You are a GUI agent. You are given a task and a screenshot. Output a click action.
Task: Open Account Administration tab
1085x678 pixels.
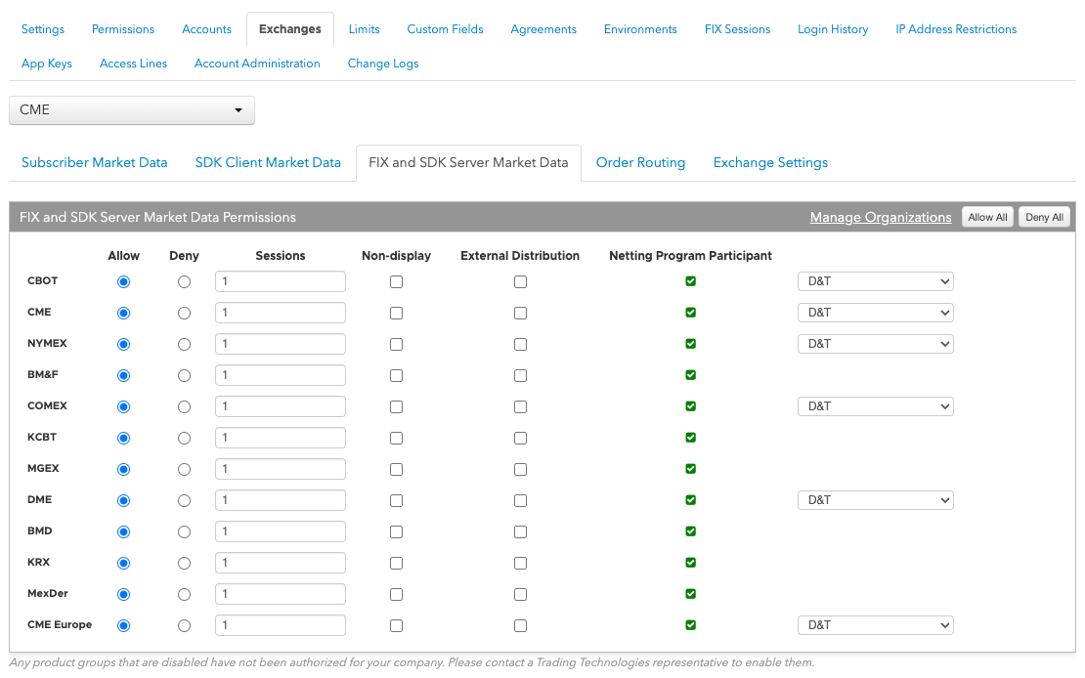coord(257,64)
